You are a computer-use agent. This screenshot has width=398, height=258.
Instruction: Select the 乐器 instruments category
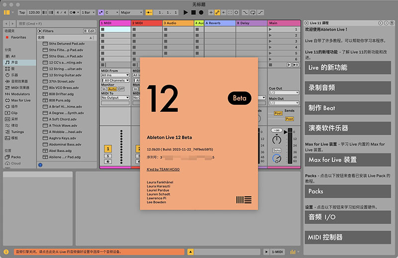click(14, 75)
